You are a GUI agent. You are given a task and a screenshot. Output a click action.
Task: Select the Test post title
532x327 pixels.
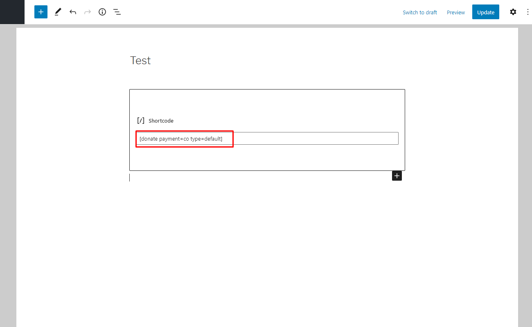coord(140,60)
